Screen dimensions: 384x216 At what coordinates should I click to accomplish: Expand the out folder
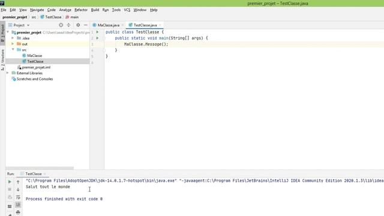(13, 44)
